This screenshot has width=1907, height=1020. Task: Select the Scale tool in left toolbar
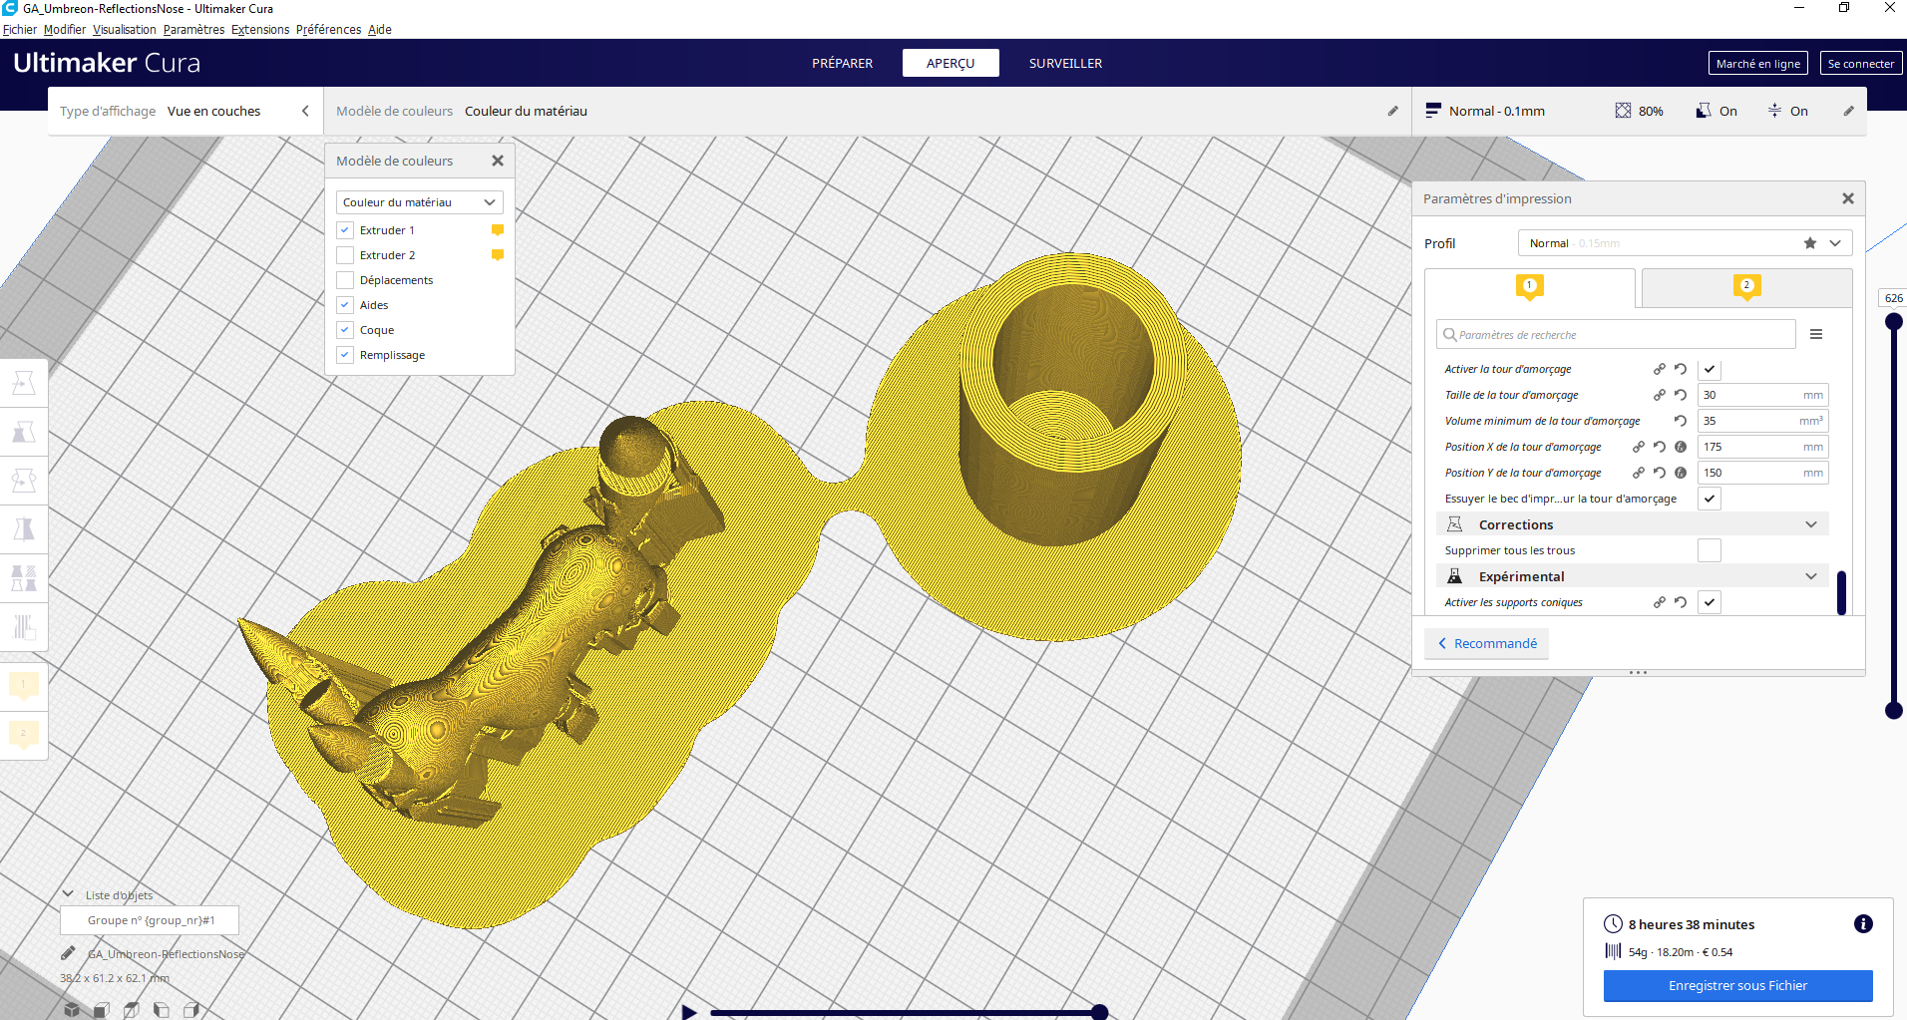coord(24,432)
